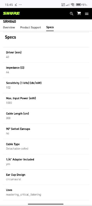The height and width of the screenshot is (206, 92).
Task: Tap the mastering_critical_listening uses value
Action: 24,195
